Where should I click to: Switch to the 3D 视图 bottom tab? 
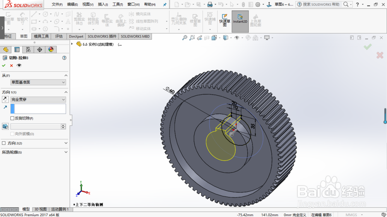tap(41, 209)
